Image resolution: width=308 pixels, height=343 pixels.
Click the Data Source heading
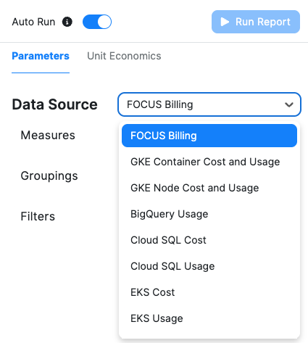pos(55,104)
